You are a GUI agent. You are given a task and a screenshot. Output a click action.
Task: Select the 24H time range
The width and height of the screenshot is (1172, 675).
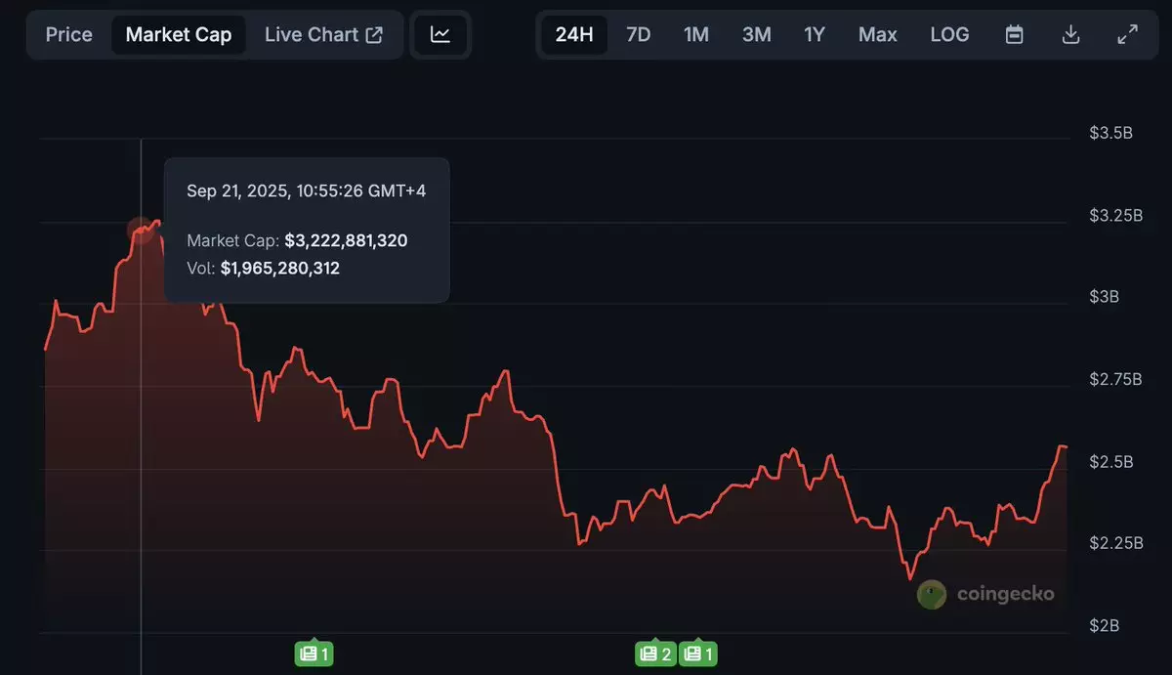tap(574, 35)
